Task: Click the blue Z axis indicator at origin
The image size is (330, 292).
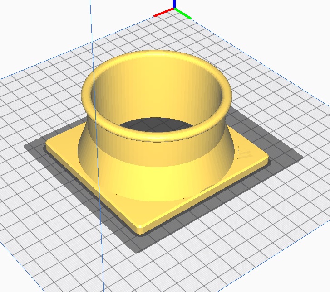Action: click(174, 4)
